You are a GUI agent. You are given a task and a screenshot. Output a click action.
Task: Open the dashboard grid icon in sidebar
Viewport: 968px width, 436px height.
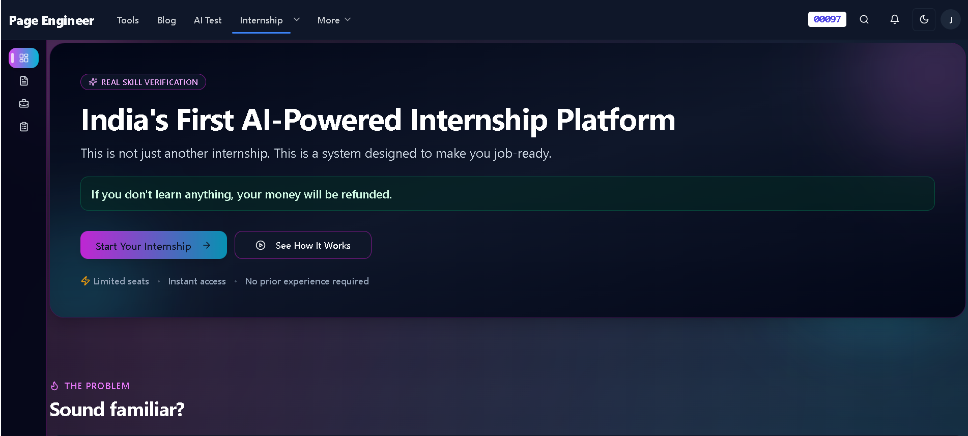[x=24, y=58]
